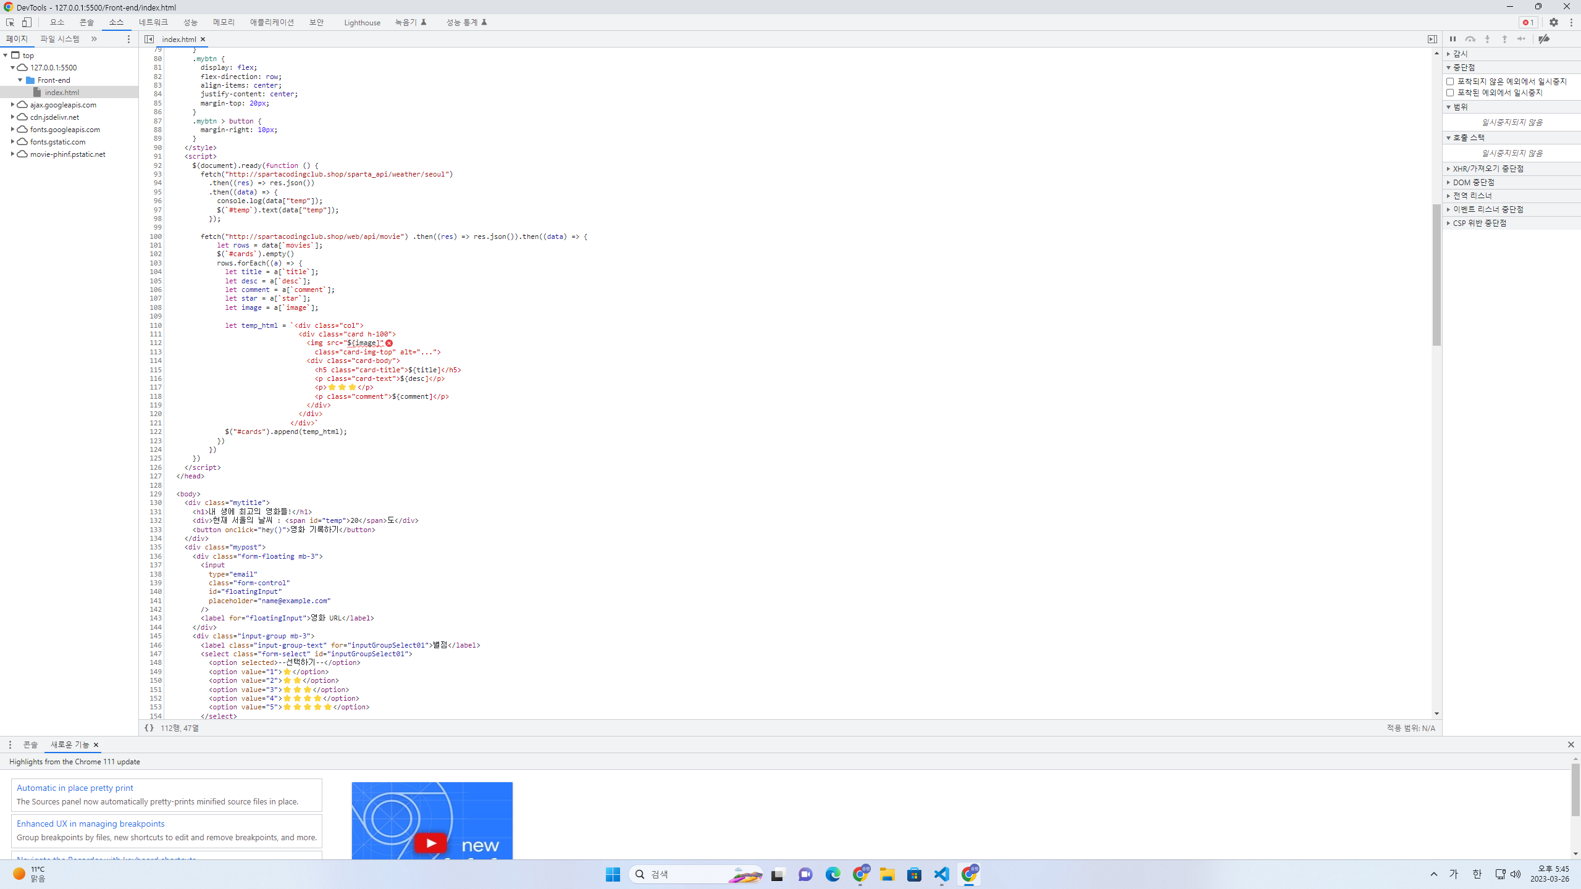Open 'Automatic in place pretty print' link
Image resolution: width=1581 pixels, height=889 pixels.
pyautogui.click(x=75, y=788)
